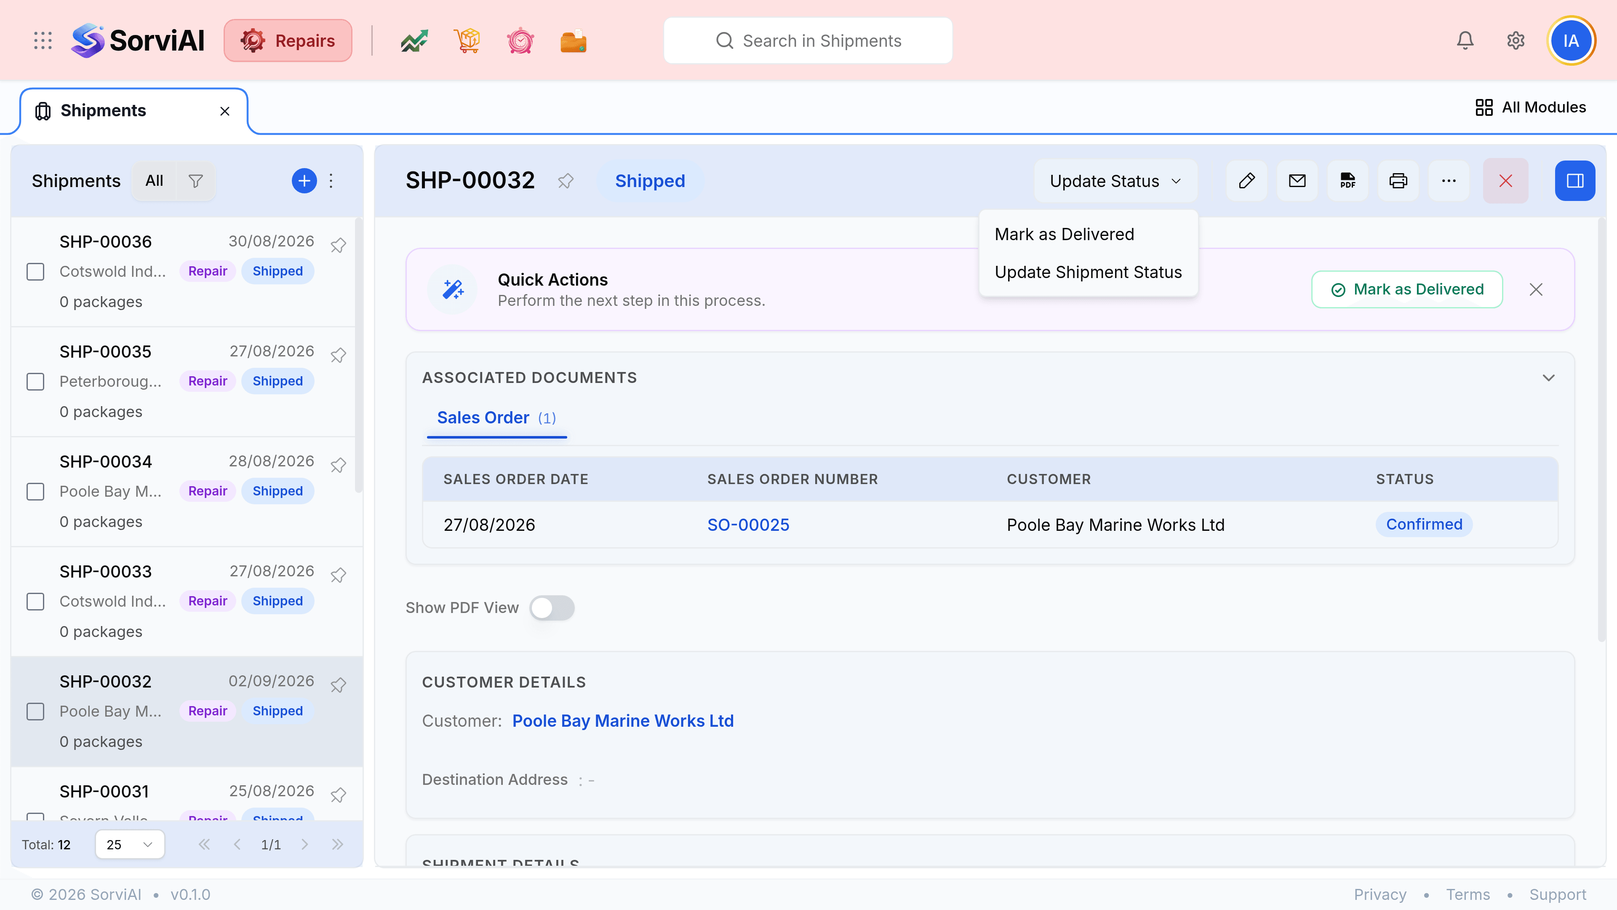1617x910 pixels.
Task: Go to first page of shipments
Action: pyautogui.click(x=204, y=844)
